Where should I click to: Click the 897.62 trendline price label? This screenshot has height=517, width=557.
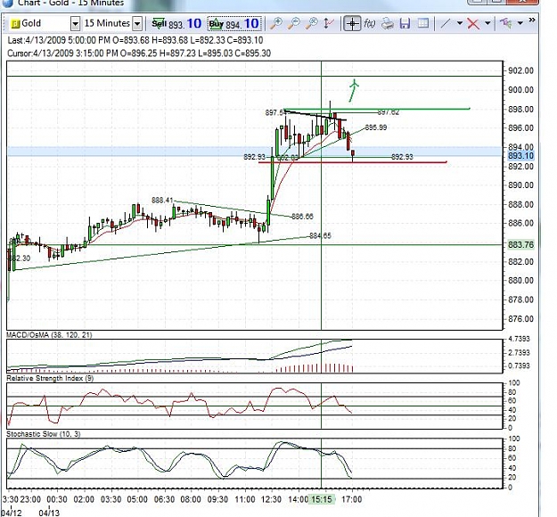(388, 112)
